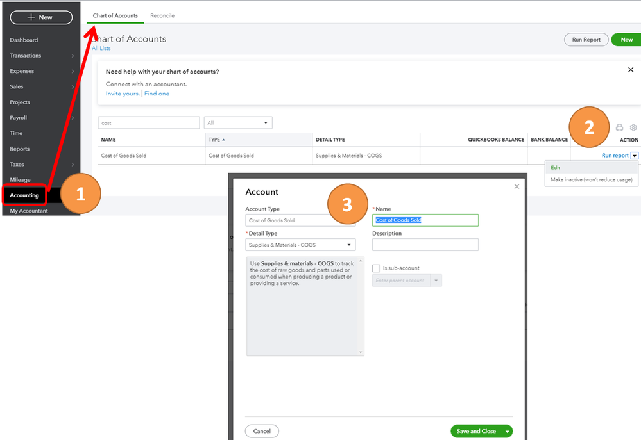The image size is (641, 440).
Task: Click the Run Report button at top
Action: (586, 40)
